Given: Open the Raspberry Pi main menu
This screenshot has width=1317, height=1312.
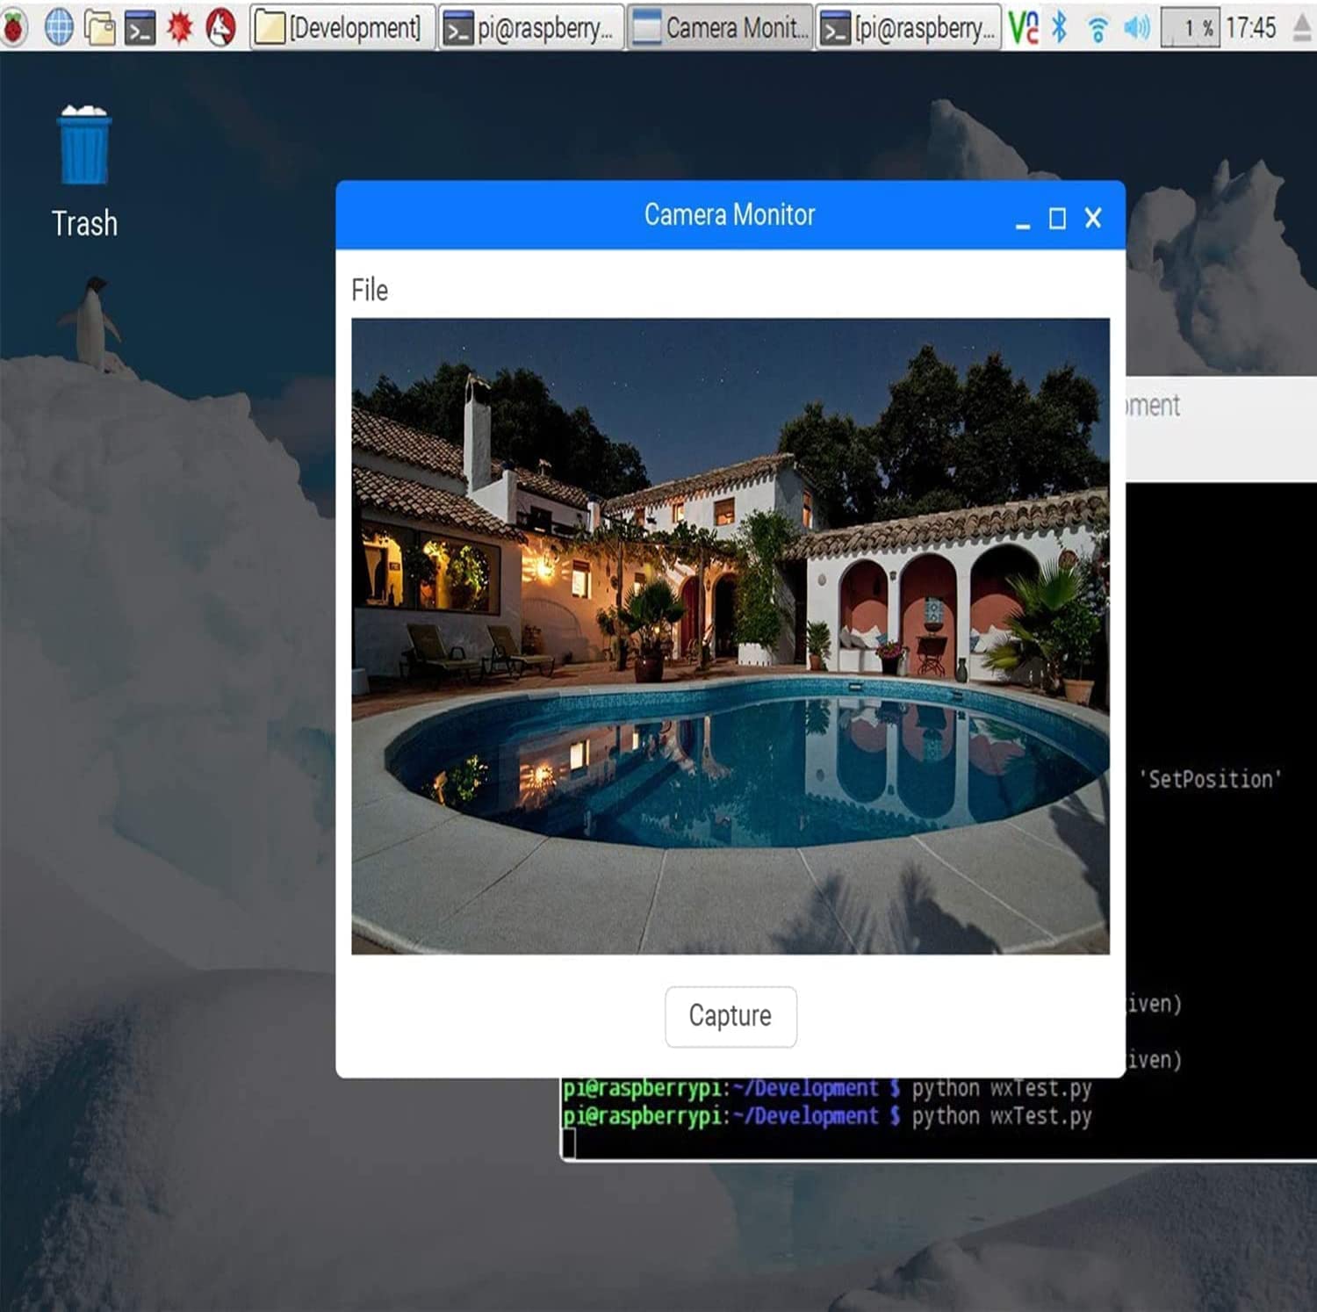Looking at the screenshot, I should pos(14,27).
